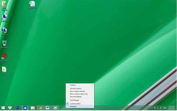Choose Show windows side by side
Image resolution: width=177 pixels, height=111 pixels.
80,94
